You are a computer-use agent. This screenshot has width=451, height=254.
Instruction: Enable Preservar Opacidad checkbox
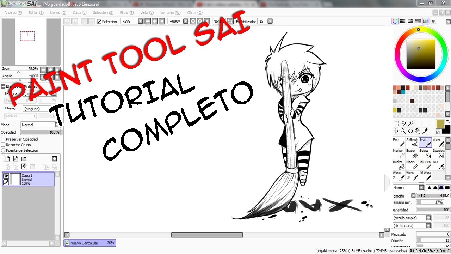pos(3,139)
